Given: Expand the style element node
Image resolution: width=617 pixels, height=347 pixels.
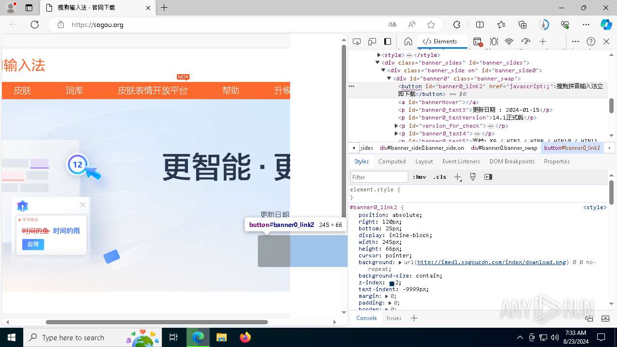Looking at the screenshot, I should point(379,55).
